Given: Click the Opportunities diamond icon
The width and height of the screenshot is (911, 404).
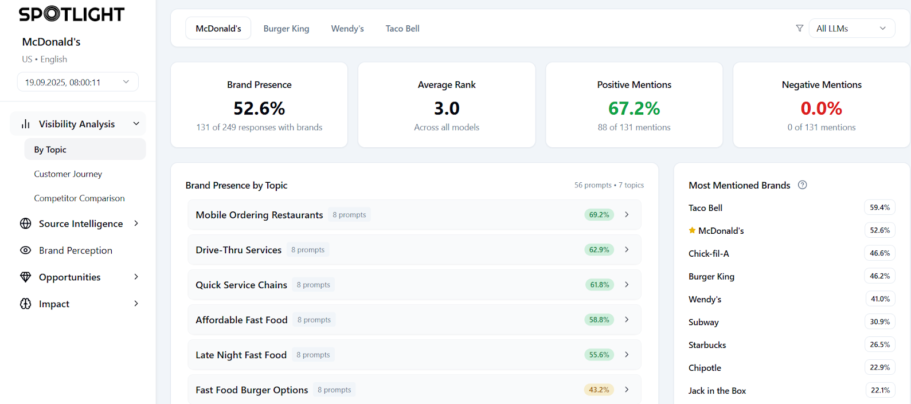Looking at the screenshot, I should tap(25, 277).
